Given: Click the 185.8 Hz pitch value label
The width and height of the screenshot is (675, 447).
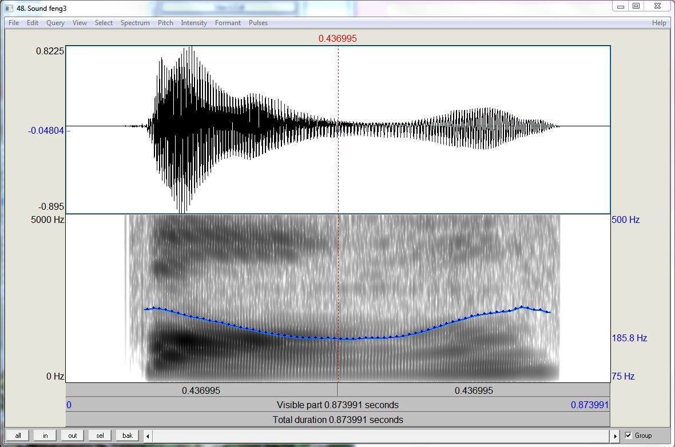Looking at the screenshot, I should click(629, 338).
